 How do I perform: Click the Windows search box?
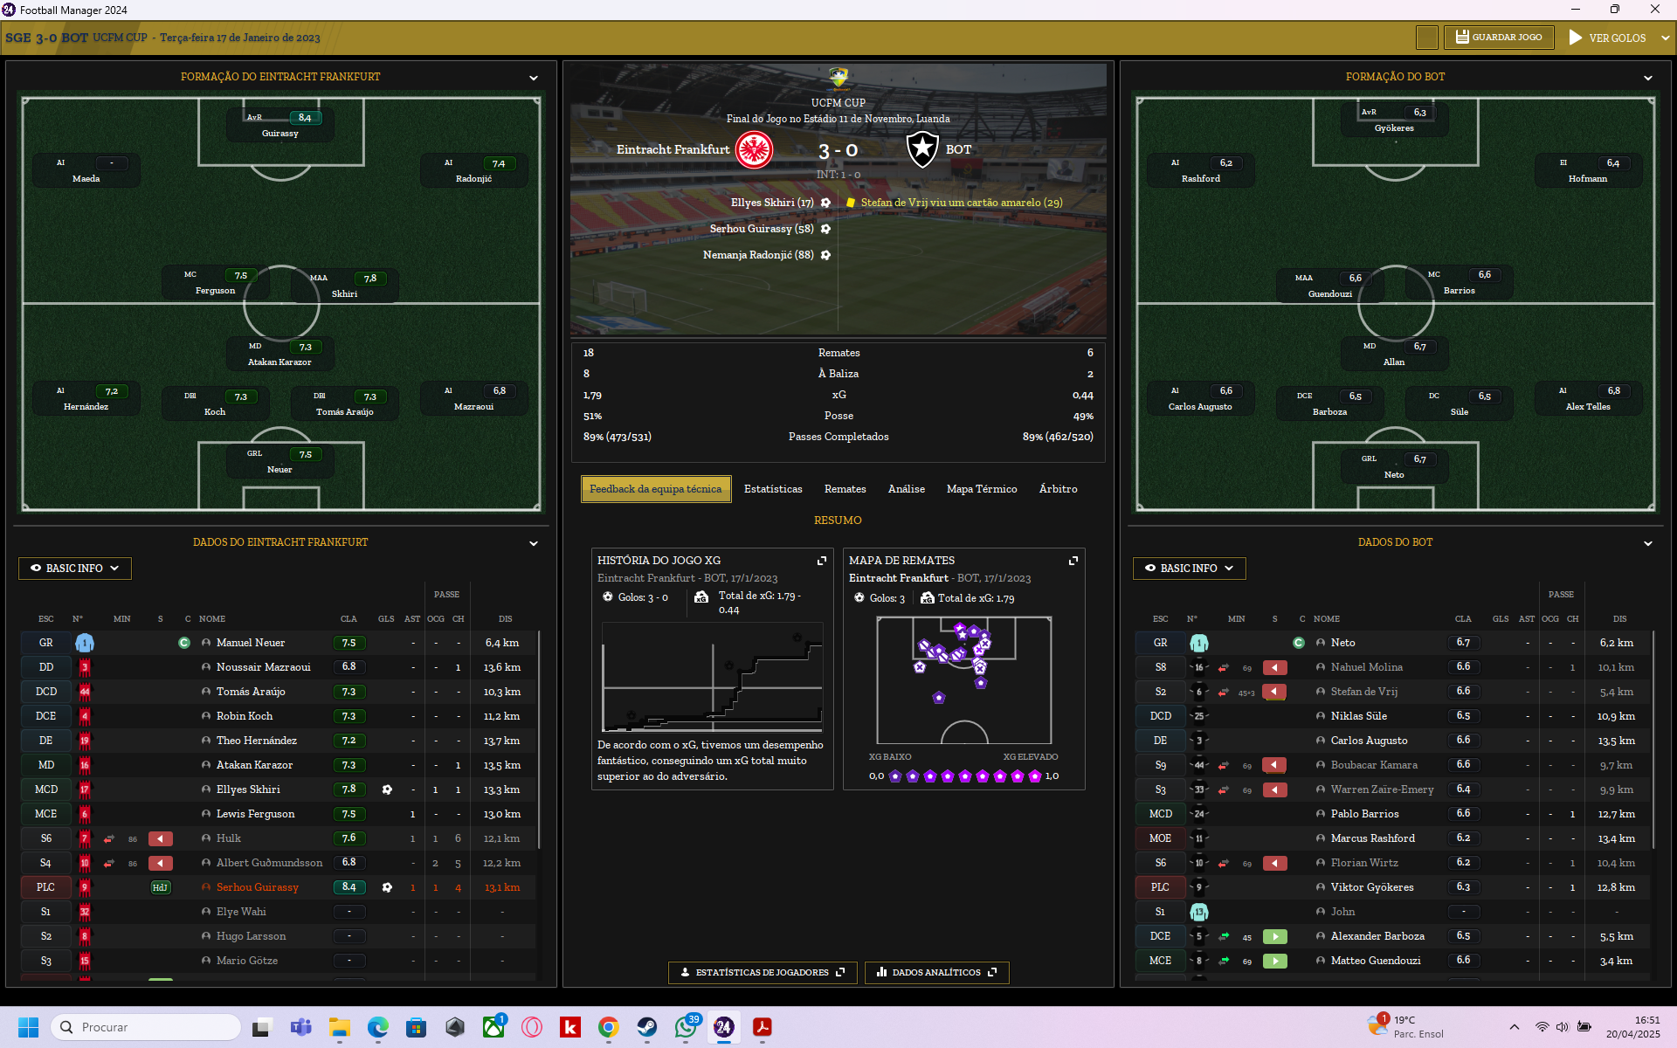(146, 1027)
